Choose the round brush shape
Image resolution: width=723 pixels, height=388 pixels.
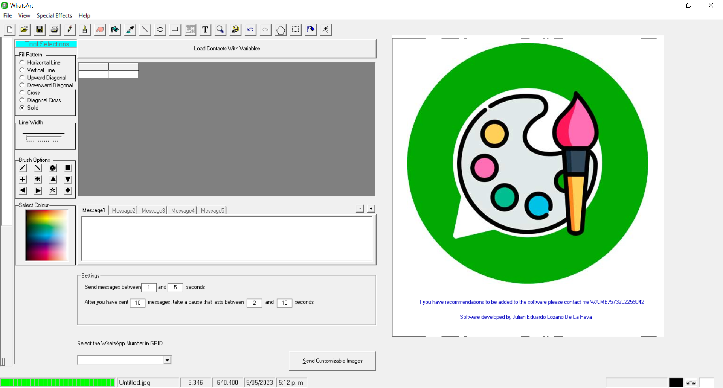point(53,168)
